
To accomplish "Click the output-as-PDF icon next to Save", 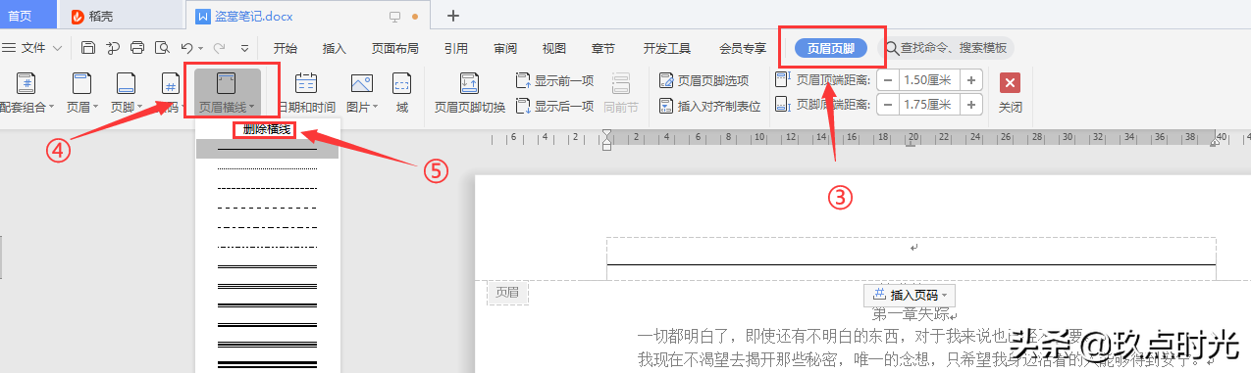I will click(x=113, y=47).
